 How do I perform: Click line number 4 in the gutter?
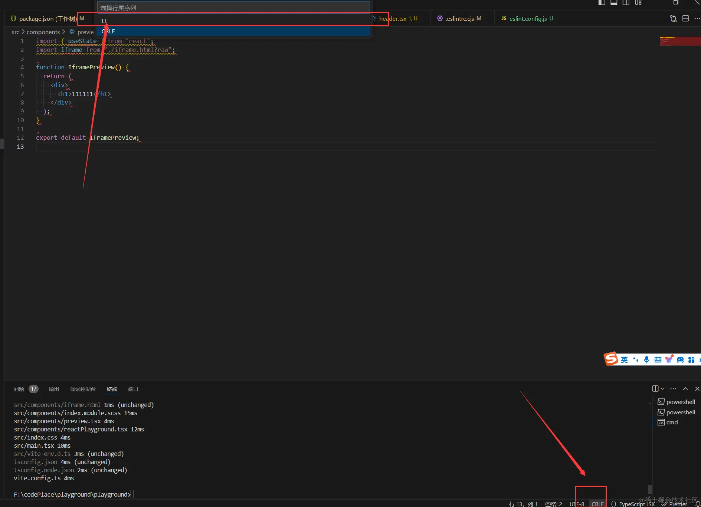[22, 67]
